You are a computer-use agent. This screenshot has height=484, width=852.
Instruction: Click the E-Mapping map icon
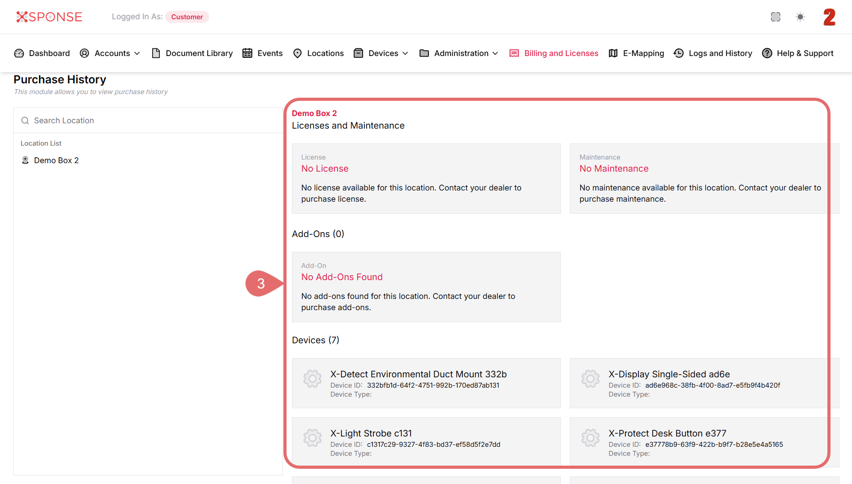pos(613,53)
